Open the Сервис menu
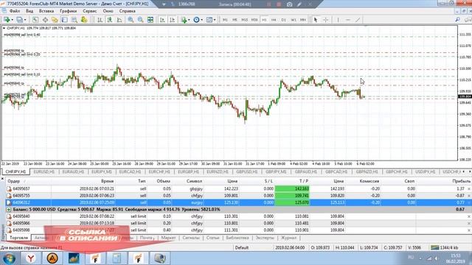This screenshot has width=472, height=265. click(90, 11)
